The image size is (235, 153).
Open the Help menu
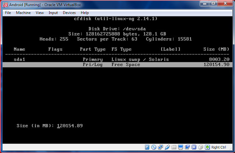pos(85,13)
